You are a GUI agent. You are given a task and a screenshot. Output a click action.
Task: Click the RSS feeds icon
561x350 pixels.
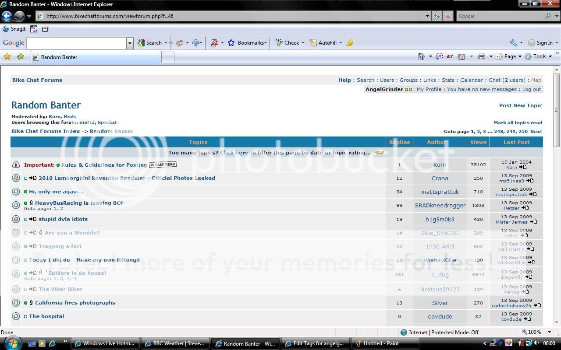click(x=462, y=56)
